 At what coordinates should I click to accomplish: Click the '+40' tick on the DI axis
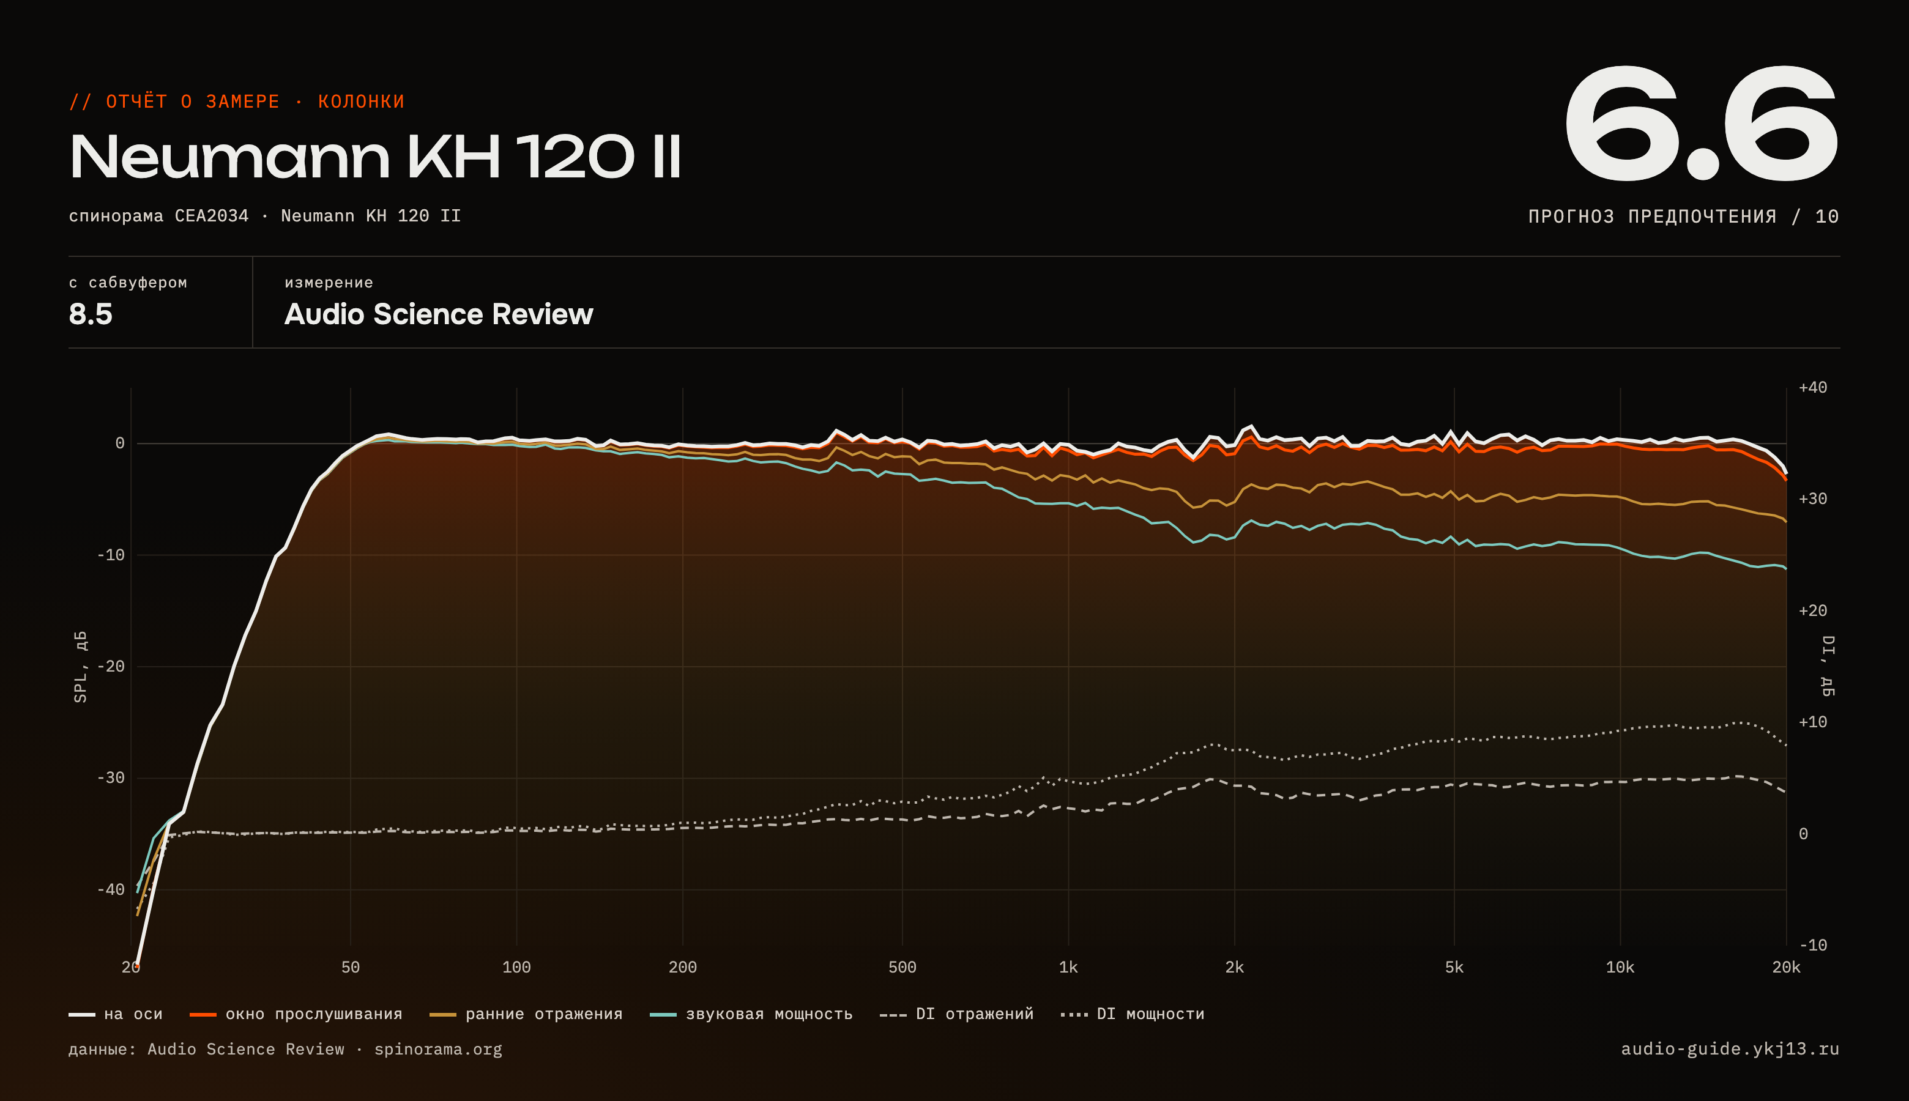[x=1813, y=388]
